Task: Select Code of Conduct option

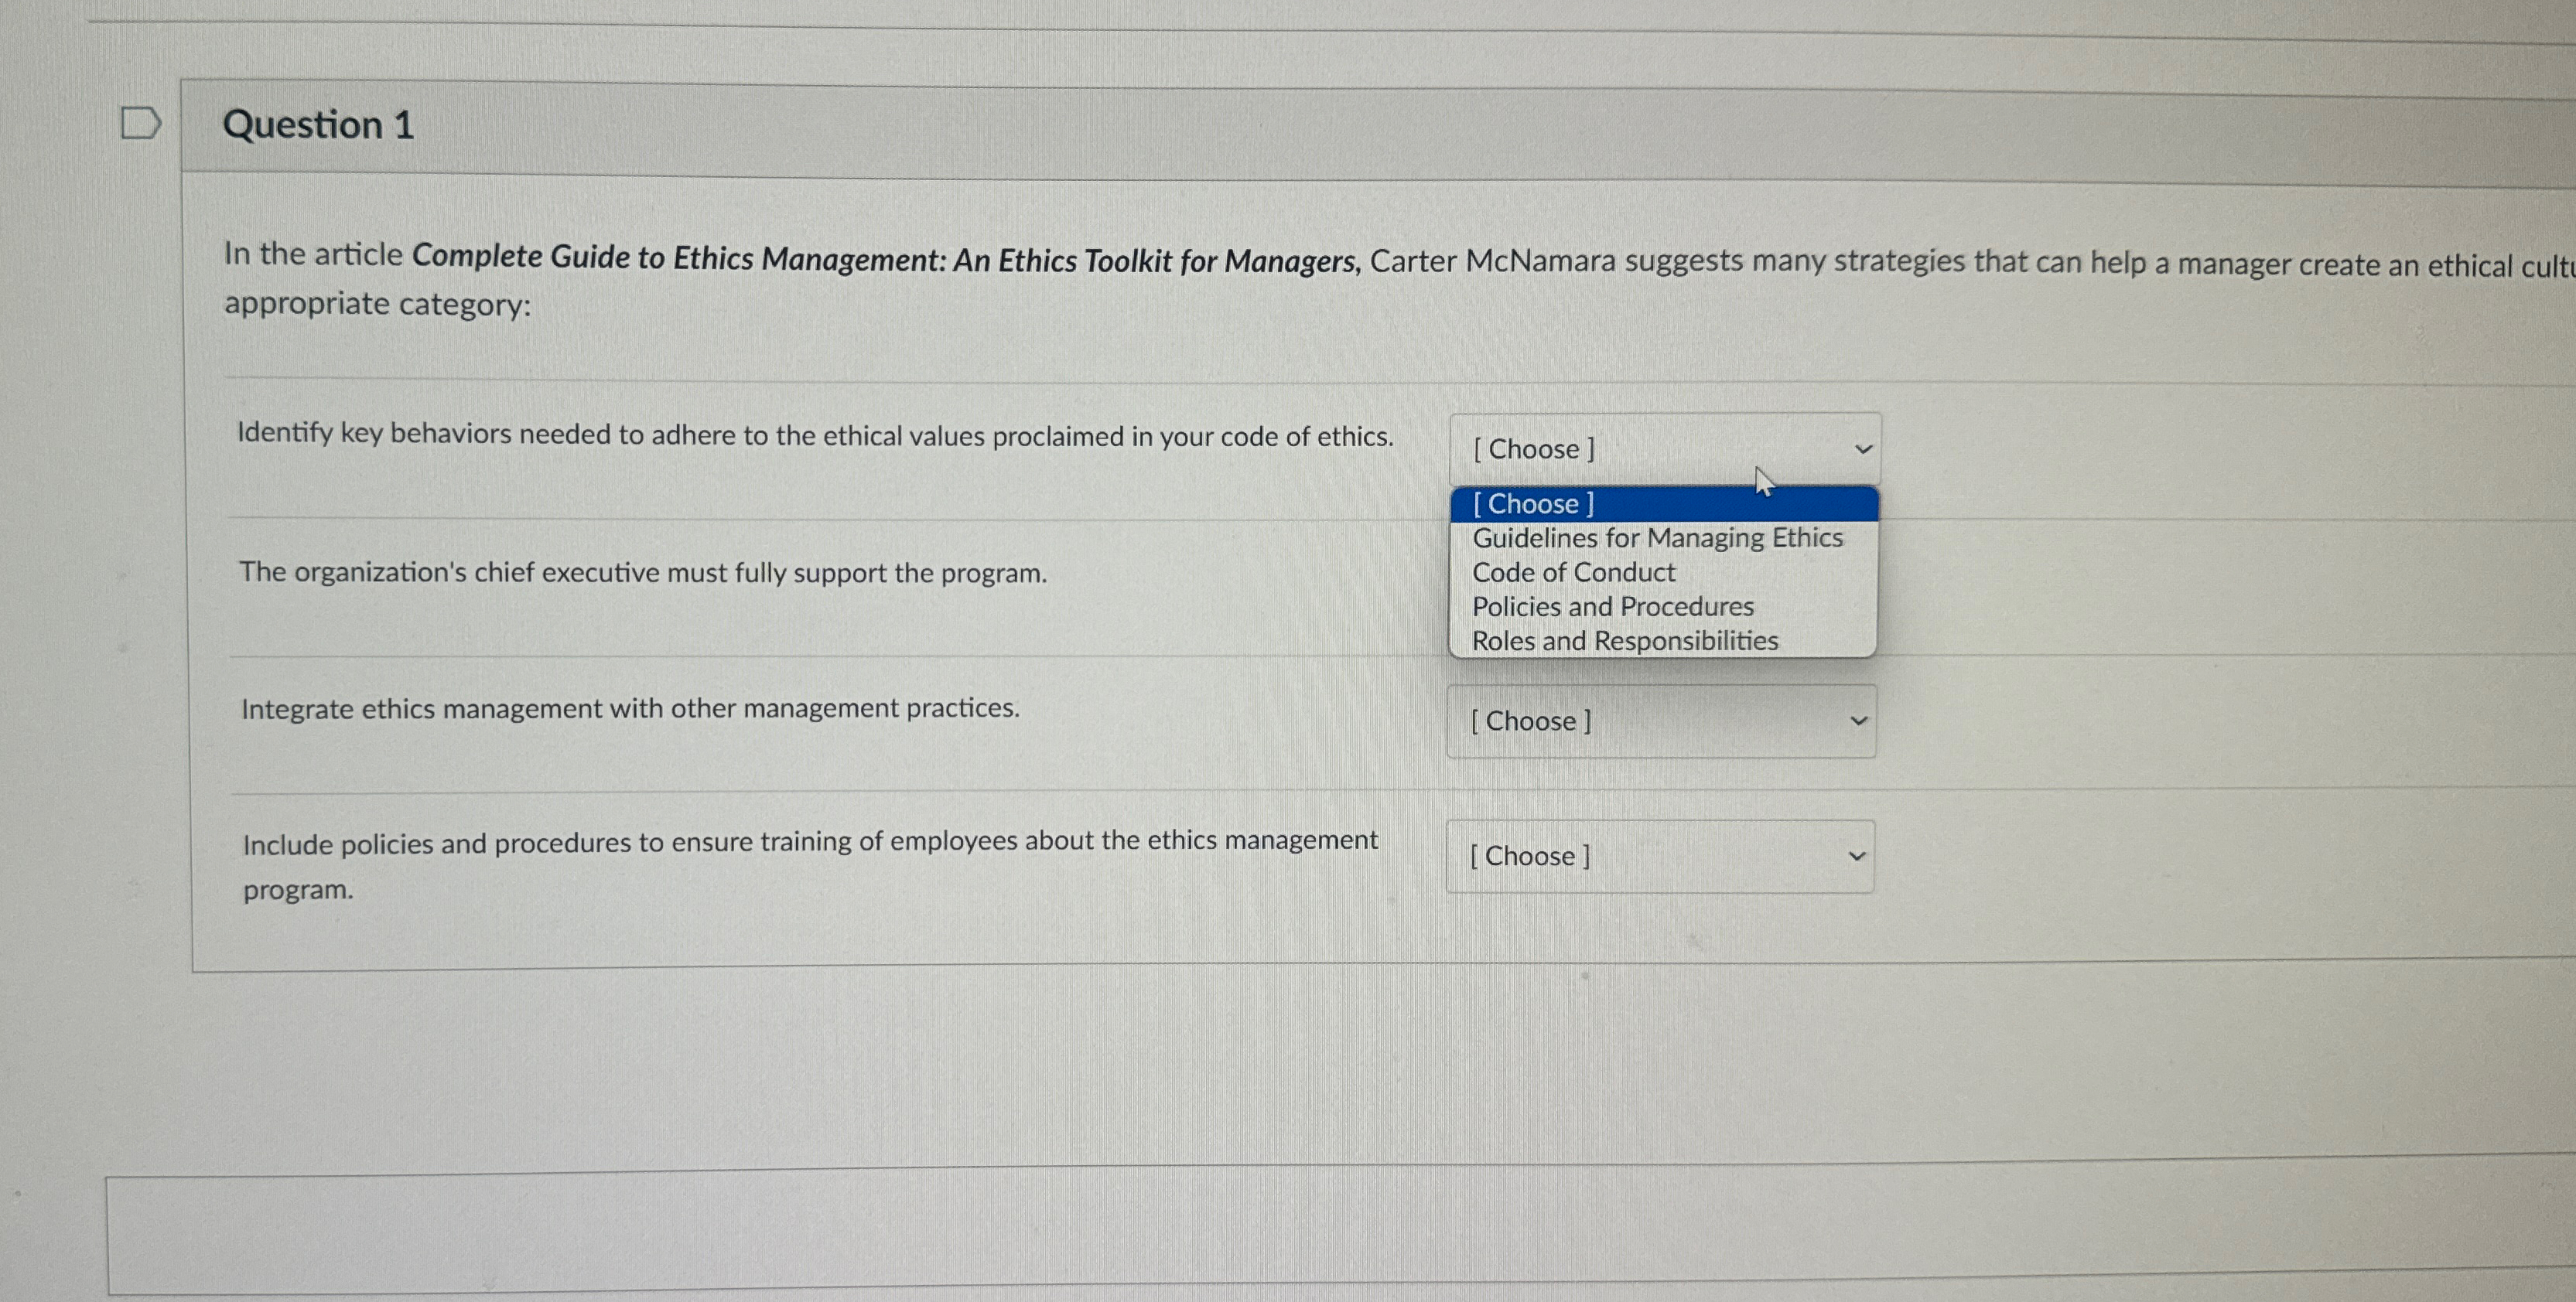Action: tap(1573, 573)
